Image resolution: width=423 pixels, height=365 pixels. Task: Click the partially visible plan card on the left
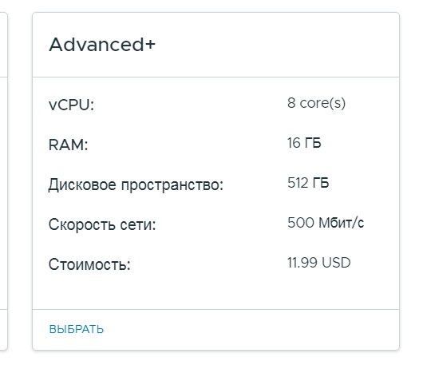3,181
